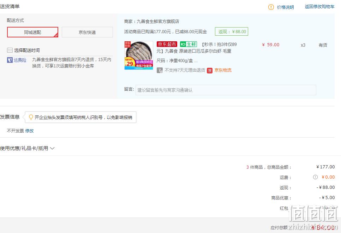
Task: Click the calendar icon for delivery time
Action: [10, 50]
